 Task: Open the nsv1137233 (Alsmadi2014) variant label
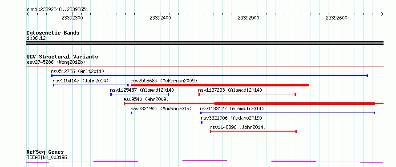pyautogui.click(x=230, y=90)
